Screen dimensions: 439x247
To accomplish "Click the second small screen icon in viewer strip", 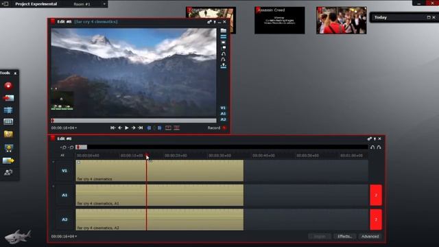I will [224, 48].
